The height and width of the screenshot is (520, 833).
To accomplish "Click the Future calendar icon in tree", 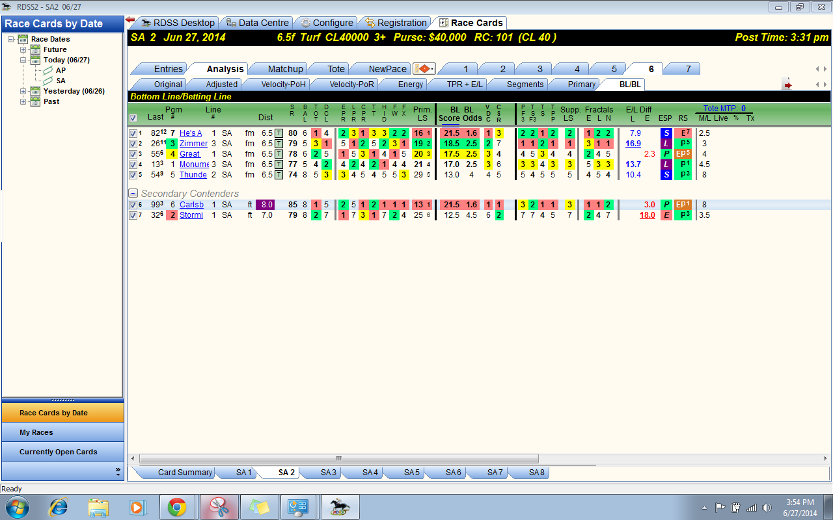I will click(36, 49).
